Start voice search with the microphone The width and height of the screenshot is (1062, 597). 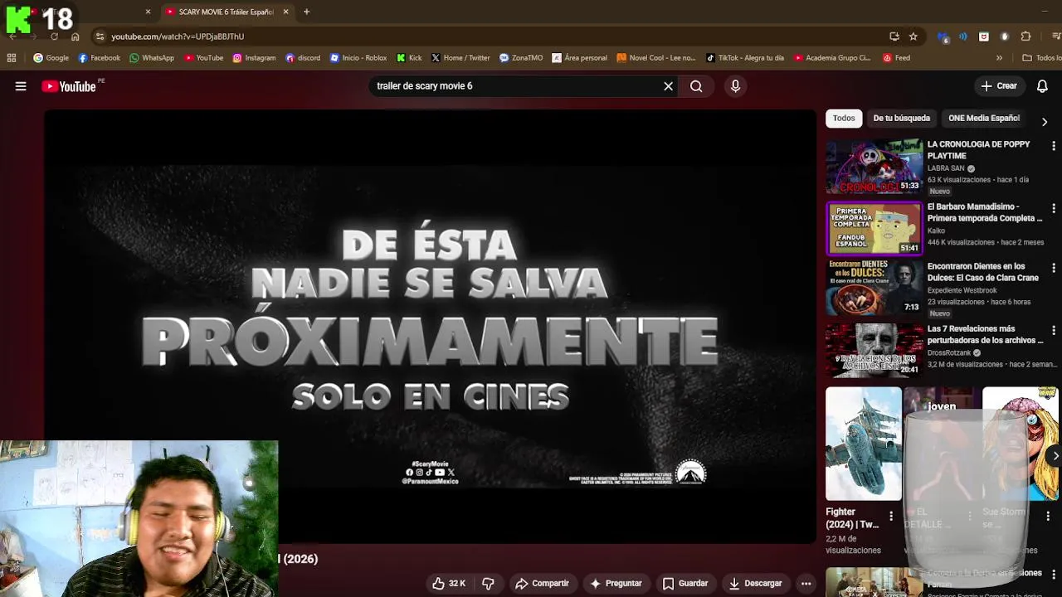click(x=735, y=86)
